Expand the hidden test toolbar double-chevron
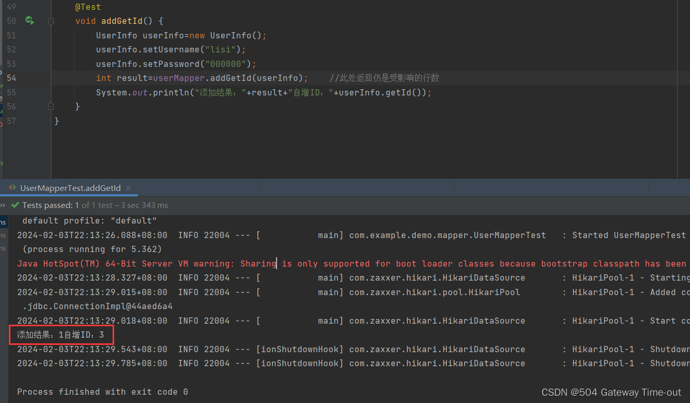690x403 pixels. tap(3, 205)
